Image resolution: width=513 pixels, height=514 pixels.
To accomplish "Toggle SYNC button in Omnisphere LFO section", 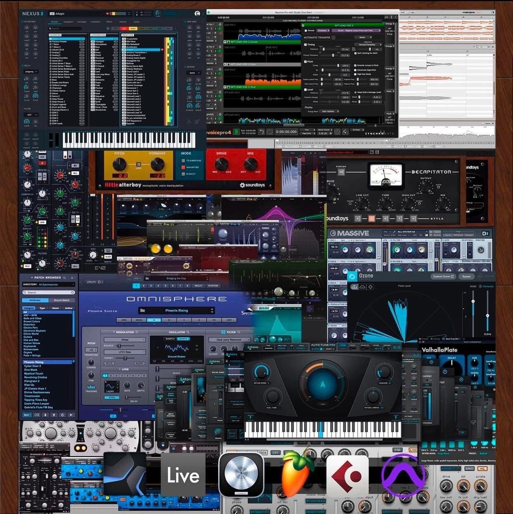I will point(112,397).
